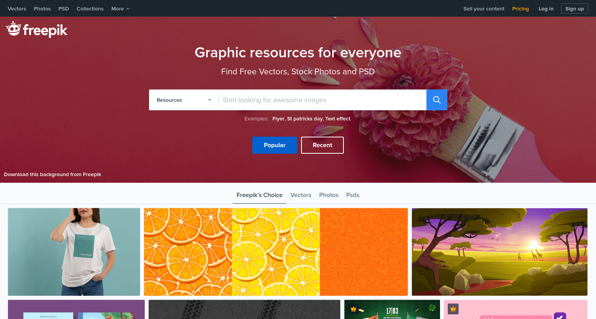The image size is (596, 319).
Task: Expand the Resources search category dropdown
Action: coord(184,100)
